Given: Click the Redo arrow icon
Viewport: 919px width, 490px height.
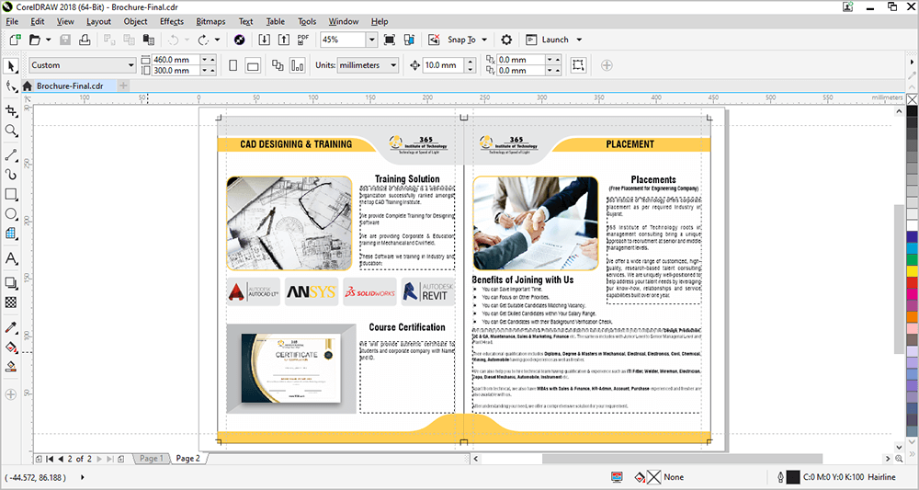Looking at the screenshot, I should click(203, 40).
